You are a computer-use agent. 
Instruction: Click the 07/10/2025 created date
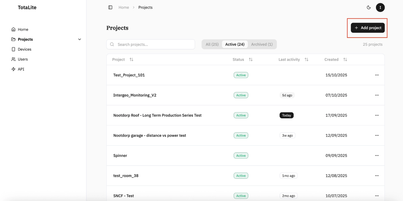(336, 95)
